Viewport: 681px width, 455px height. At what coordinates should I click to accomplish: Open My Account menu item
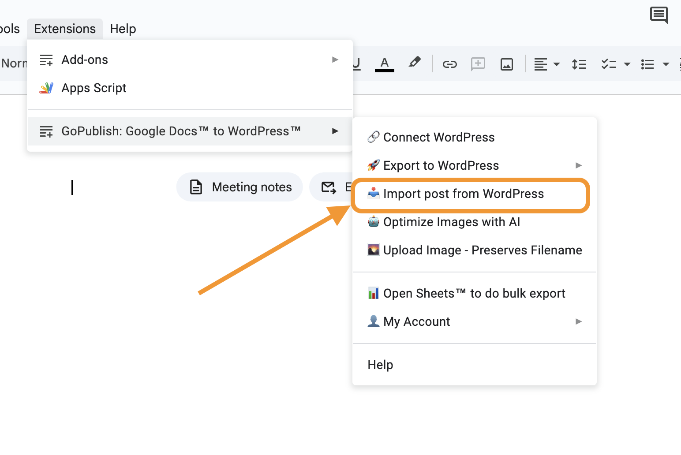(475, 322)
